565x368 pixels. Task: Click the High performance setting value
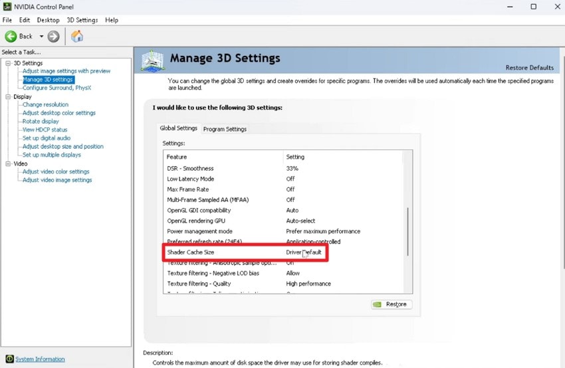coord(308,284)
